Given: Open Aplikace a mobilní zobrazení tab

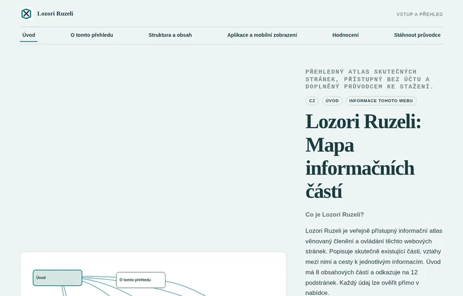Looking at the screenshot, I should [262, 35].
